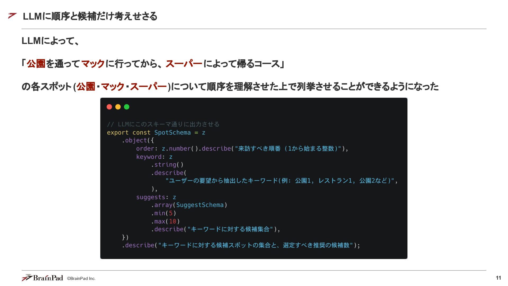Click the ".max(10)" code line

(x=165, y=221)
